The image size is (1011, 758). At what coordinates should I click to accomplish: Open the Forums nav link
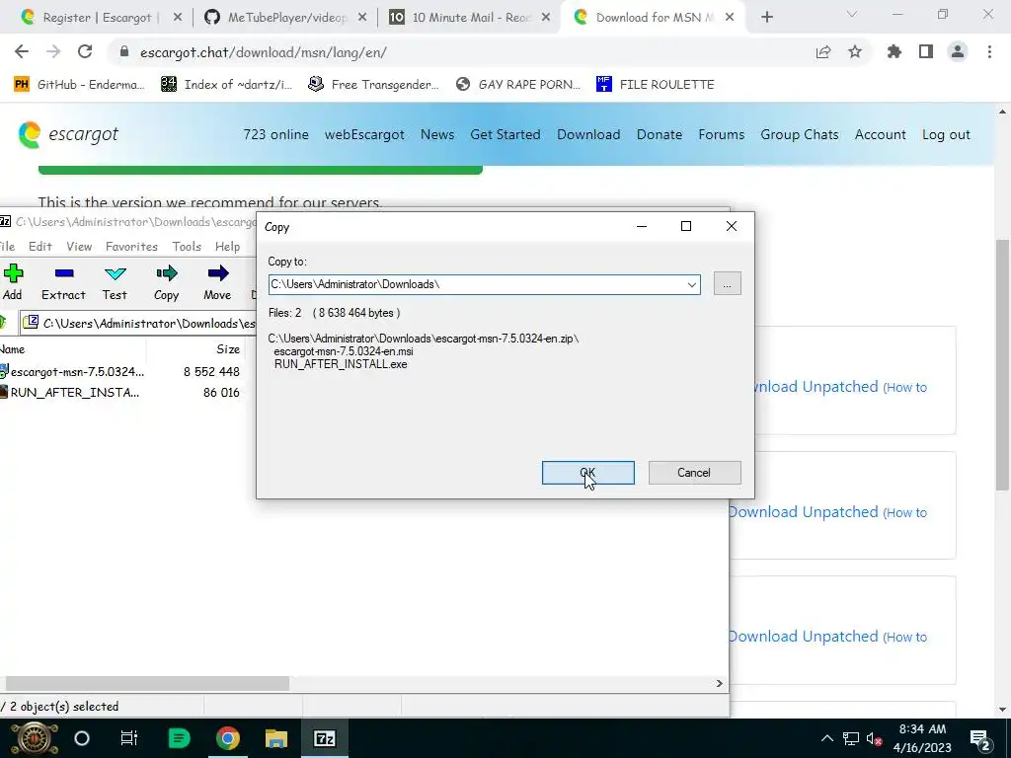[x=722, y=134]
